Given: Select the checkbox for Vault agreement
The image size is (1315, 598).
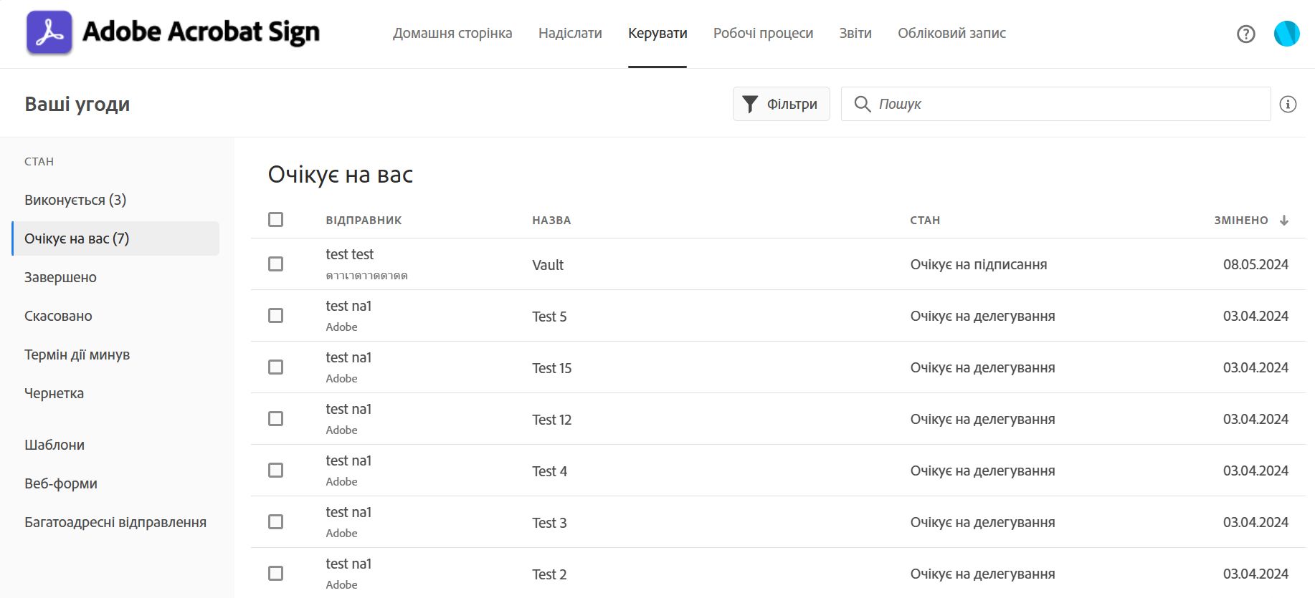Looking at the screenshot, I should [x=276, y=264].
